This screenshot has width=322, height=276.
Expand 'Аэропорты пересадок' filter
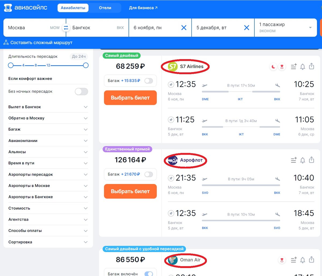pyautogui.click(x=48, y=174)
